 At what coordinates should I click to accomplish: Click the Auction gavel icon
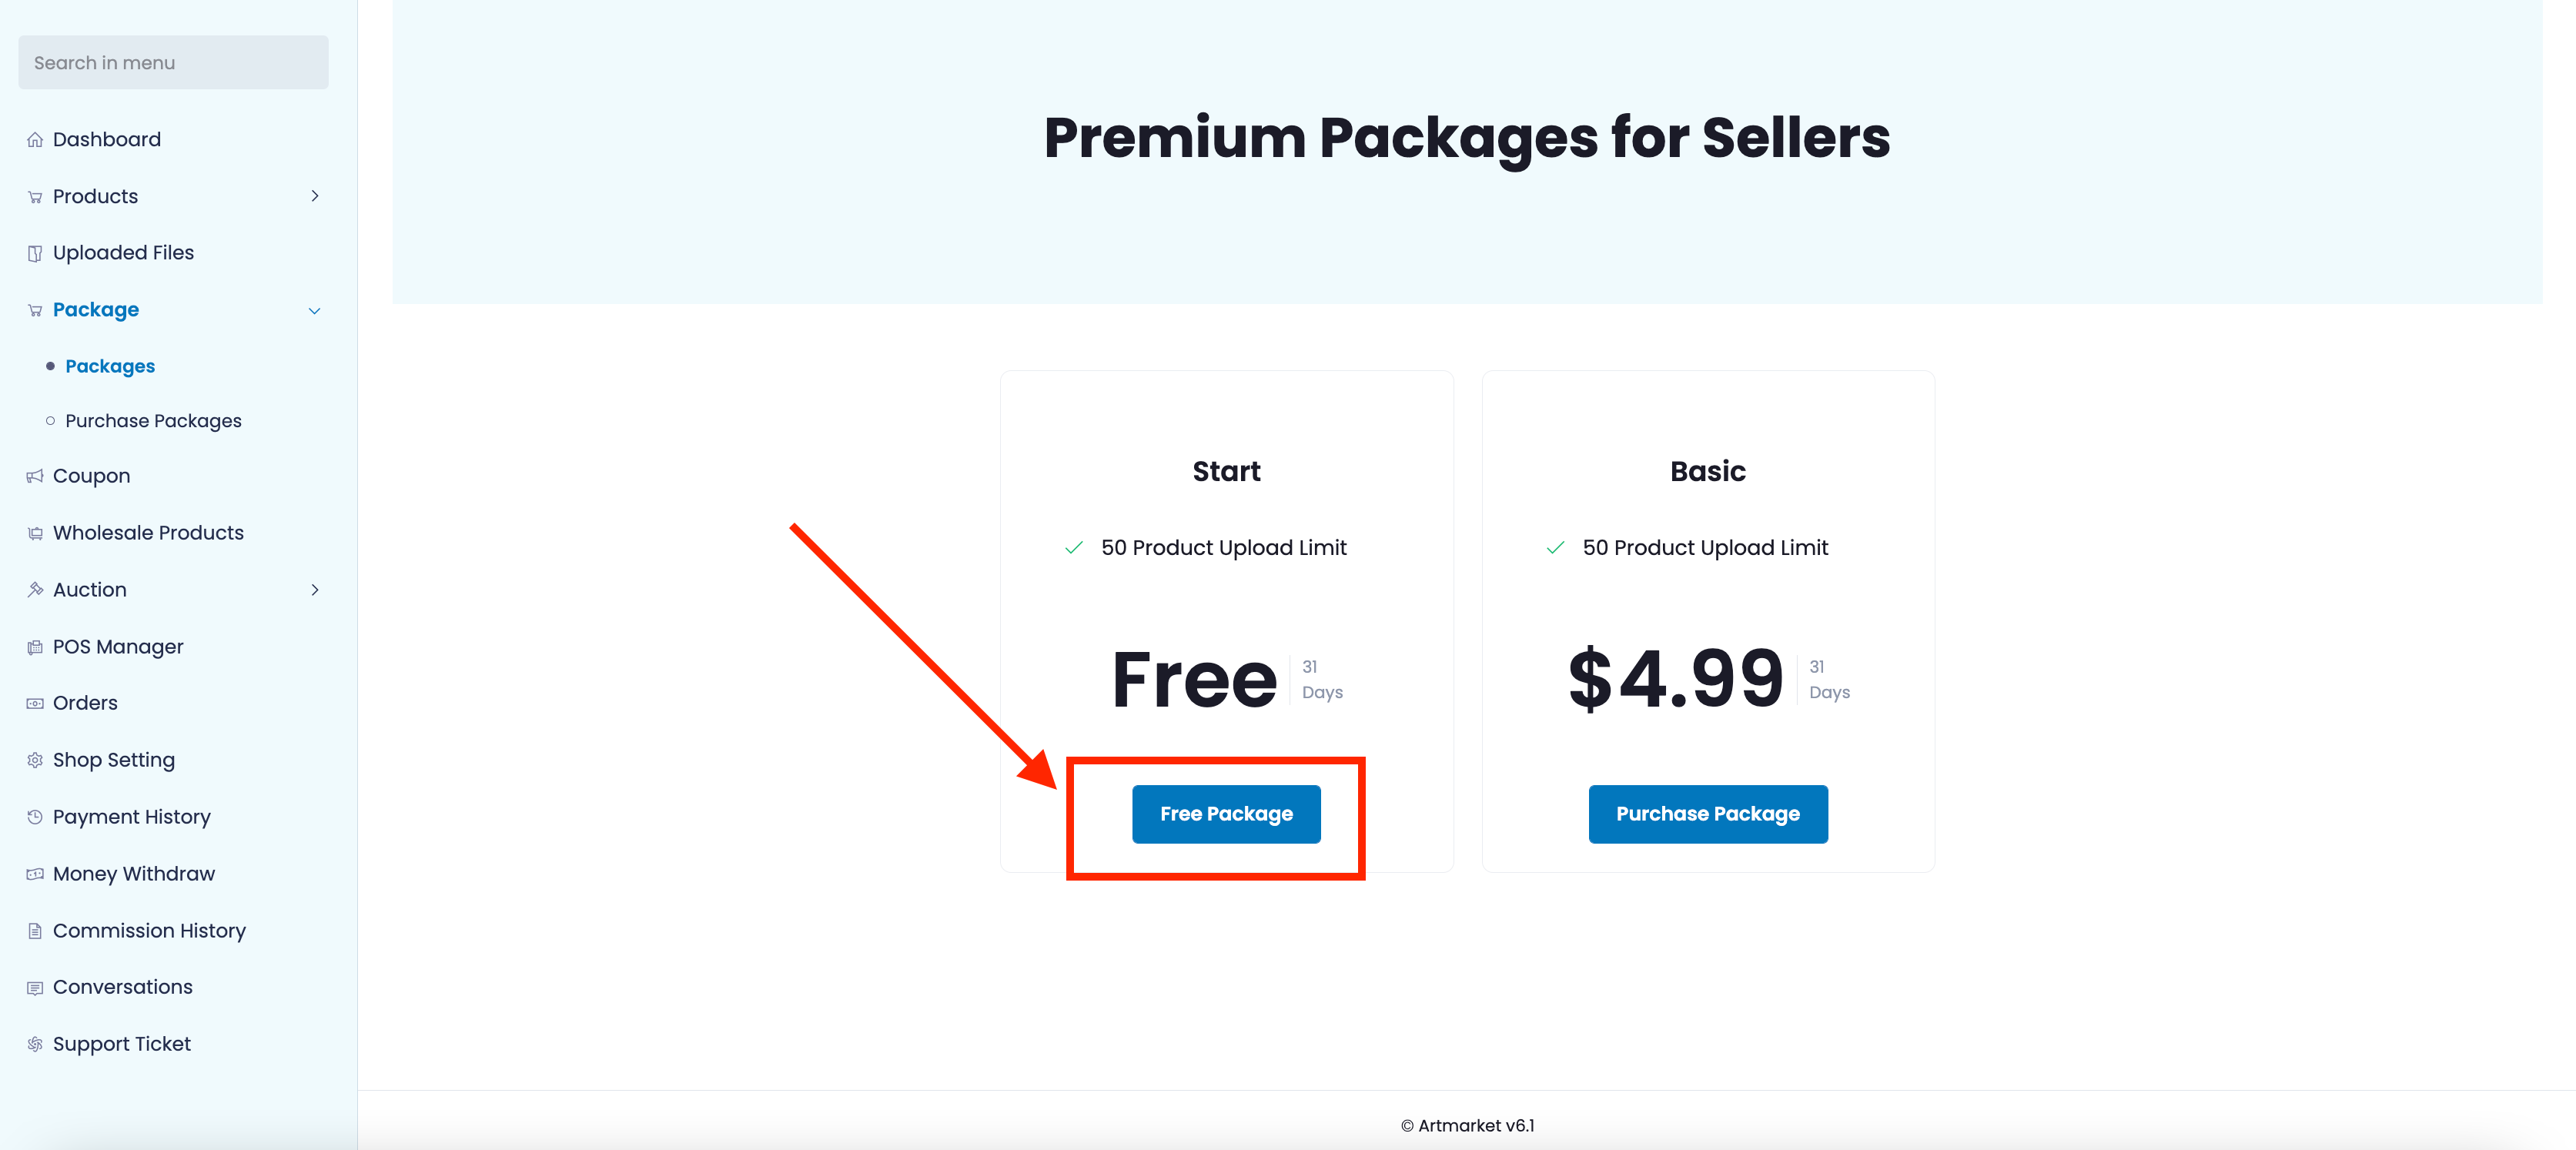coord(35,590)
